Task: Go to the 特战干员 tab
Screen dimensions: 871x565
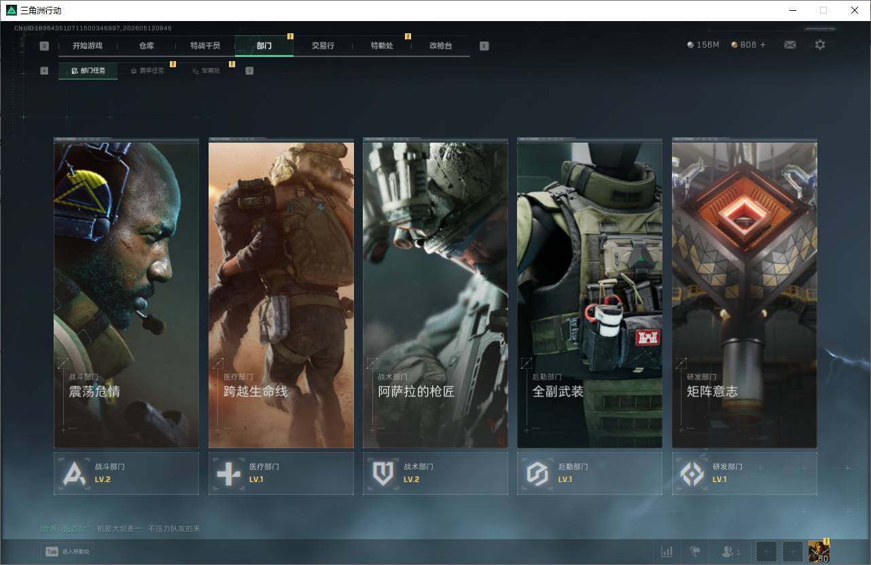Action: [205, 45]
